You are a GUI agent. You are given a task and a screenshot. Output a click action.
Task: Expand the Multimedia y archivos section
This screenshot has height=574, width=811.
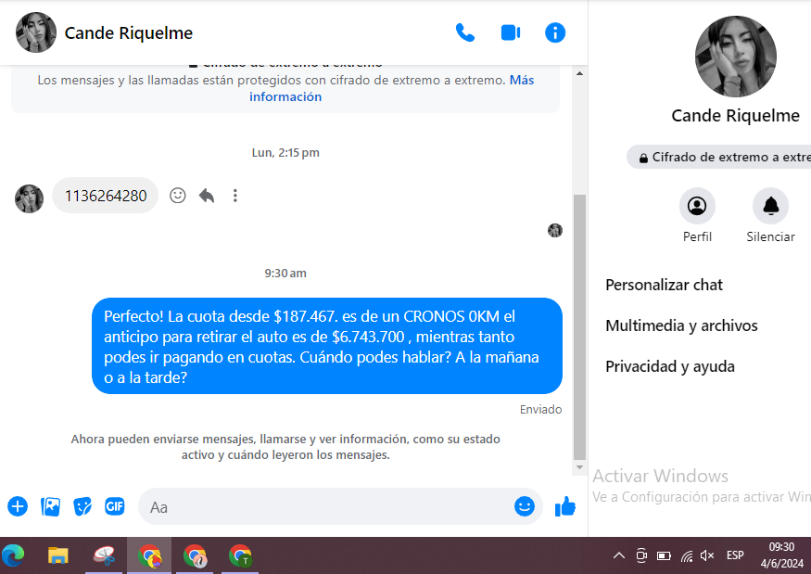point(681,325)
